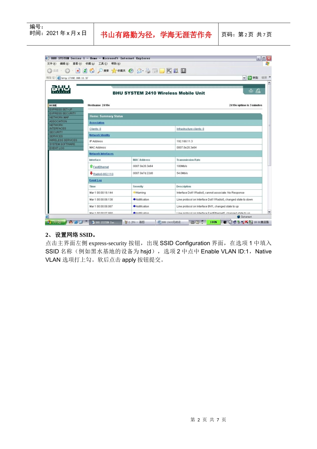Click the 'Infrastructure clients: 0' link

pos(190,129)
